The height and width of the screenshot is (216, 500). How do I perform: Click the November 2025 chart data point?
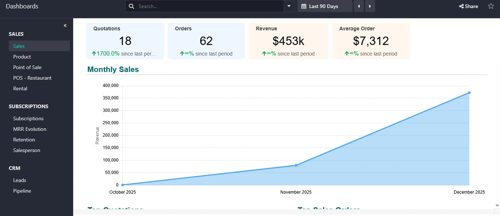tap(296, 165)
